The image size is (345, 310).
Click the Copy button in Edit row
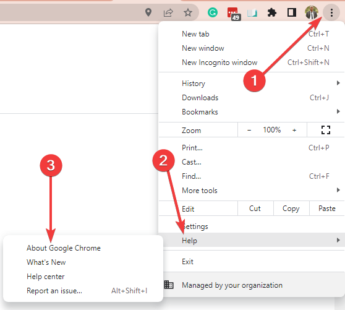pos(291,209)
